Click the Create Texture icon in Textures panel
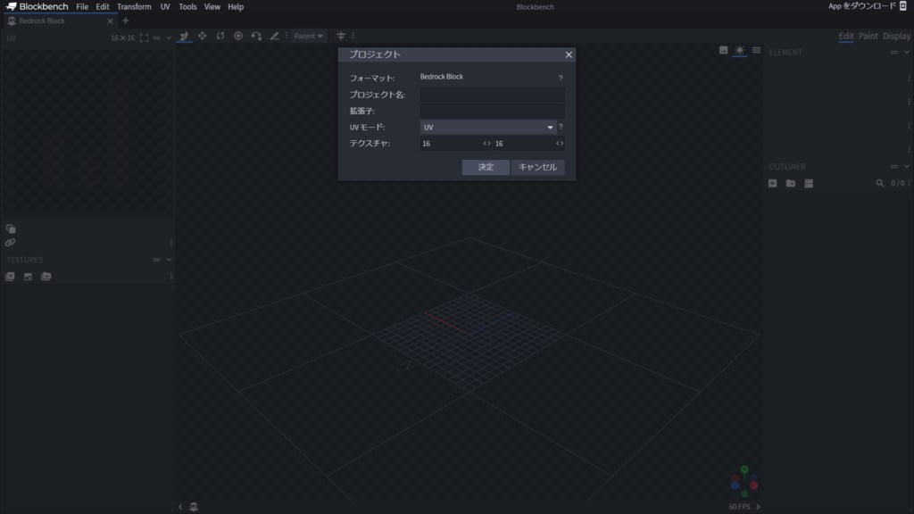Viewport: 914px width, 514px height. point(28,277)
